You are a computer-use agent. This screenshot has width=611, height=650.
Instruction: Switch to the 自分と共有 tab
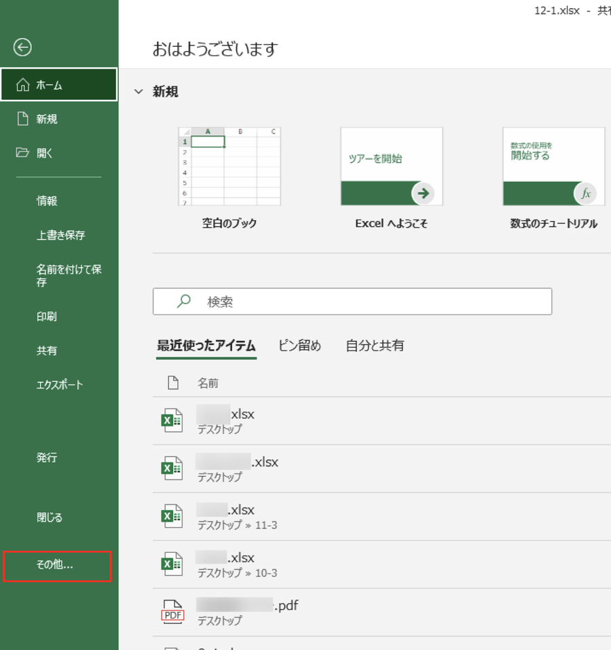[x=375, y=345]
